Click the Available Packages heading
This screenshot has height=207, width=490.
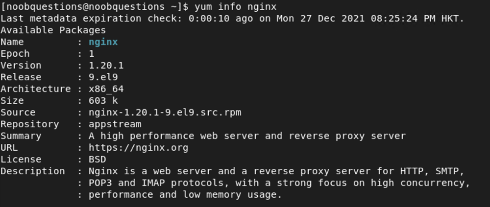coord(53,30)
